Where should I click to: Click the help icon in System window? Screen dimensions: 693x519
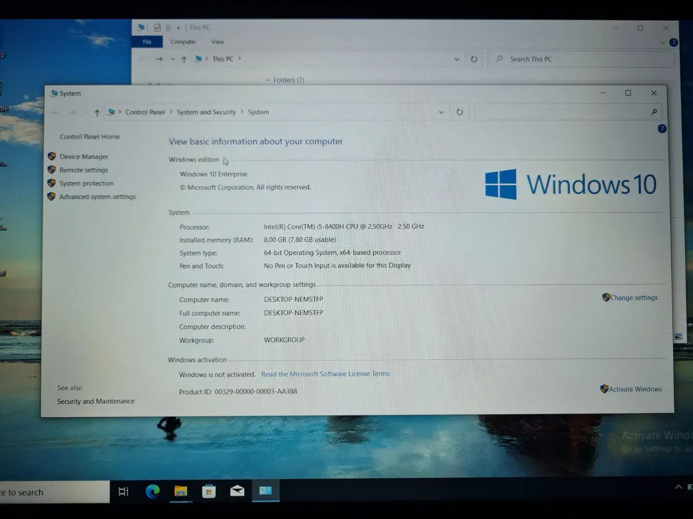662,129
